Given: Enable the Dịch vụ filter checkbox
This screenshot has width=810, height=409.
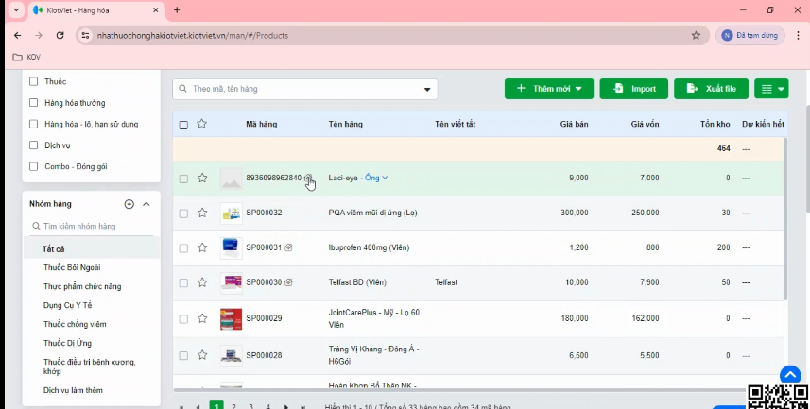Looking at the screenshot, I should point(34,145).
